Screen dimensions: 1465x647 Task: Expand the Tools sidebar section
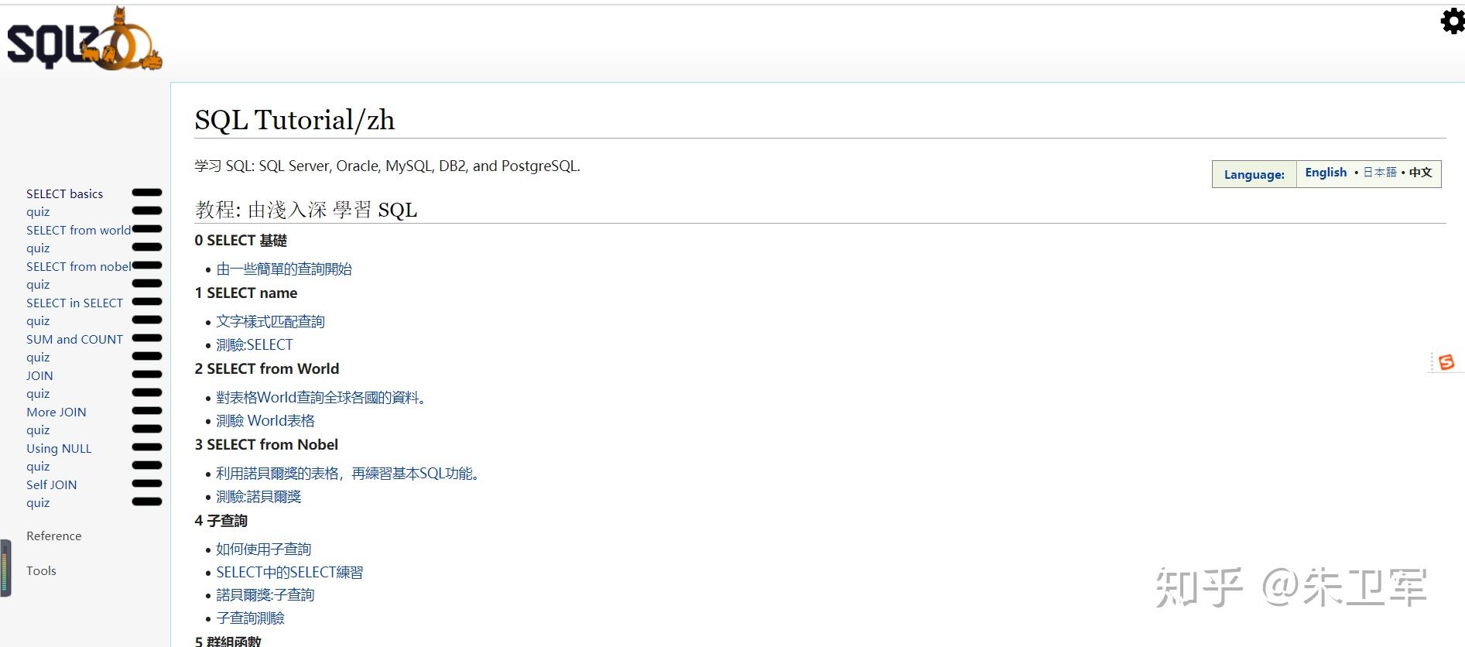click(x=41, y=570)
